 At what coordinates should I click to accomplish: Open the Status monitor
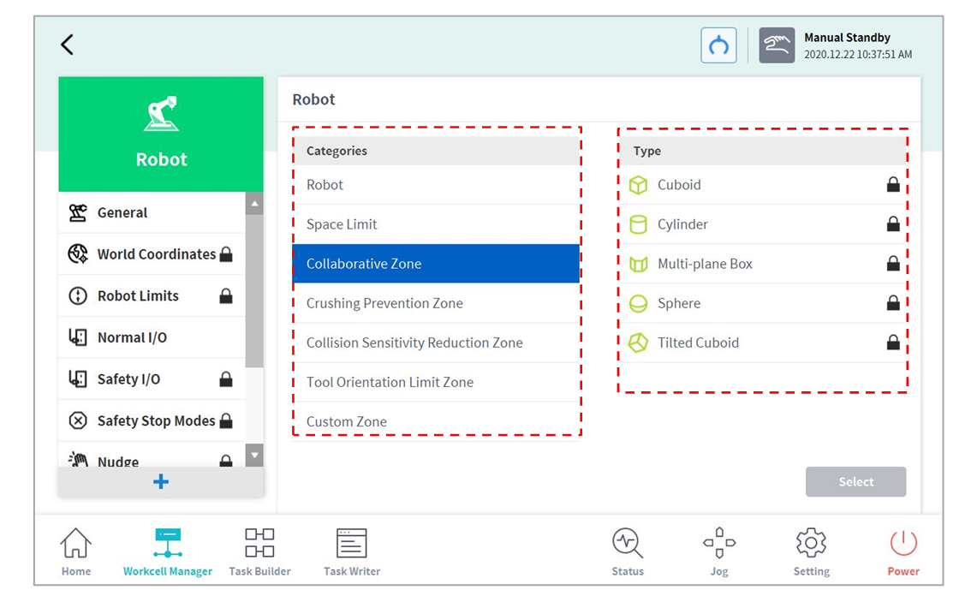627,551
